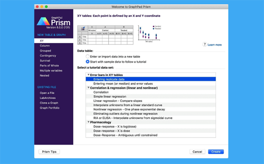Select 'Dose-response - X is log(dose)'
The image size is (264, 164).
(x=150, y=127)
